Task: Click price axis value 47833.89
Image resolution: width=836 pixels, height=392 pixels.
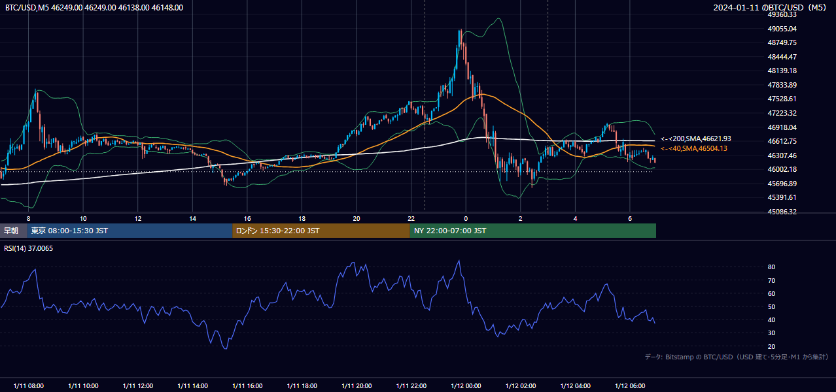Action: point(782,85)
